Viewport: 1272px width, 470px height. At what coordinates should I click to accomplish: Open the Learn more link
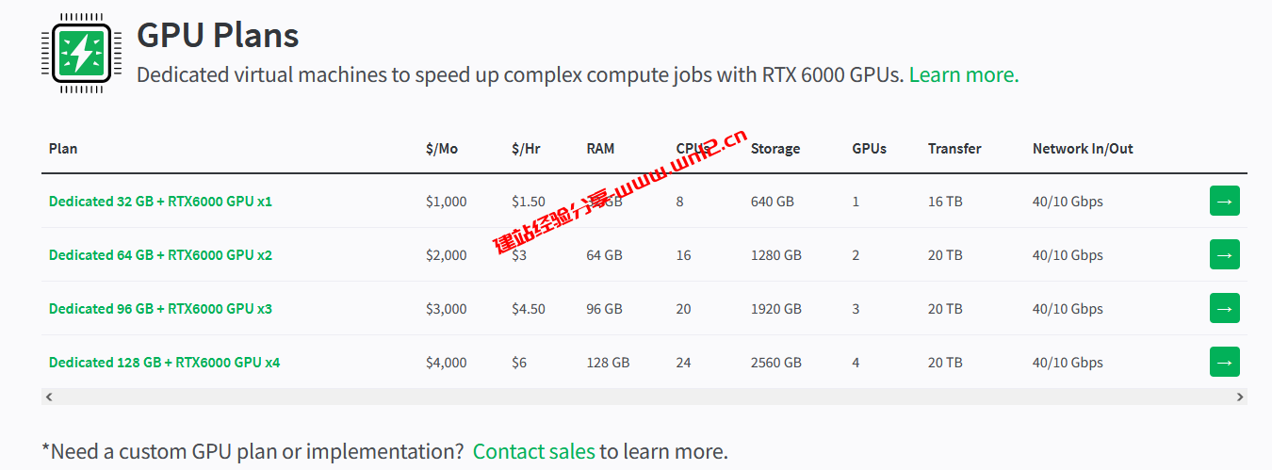coord(963,74)
